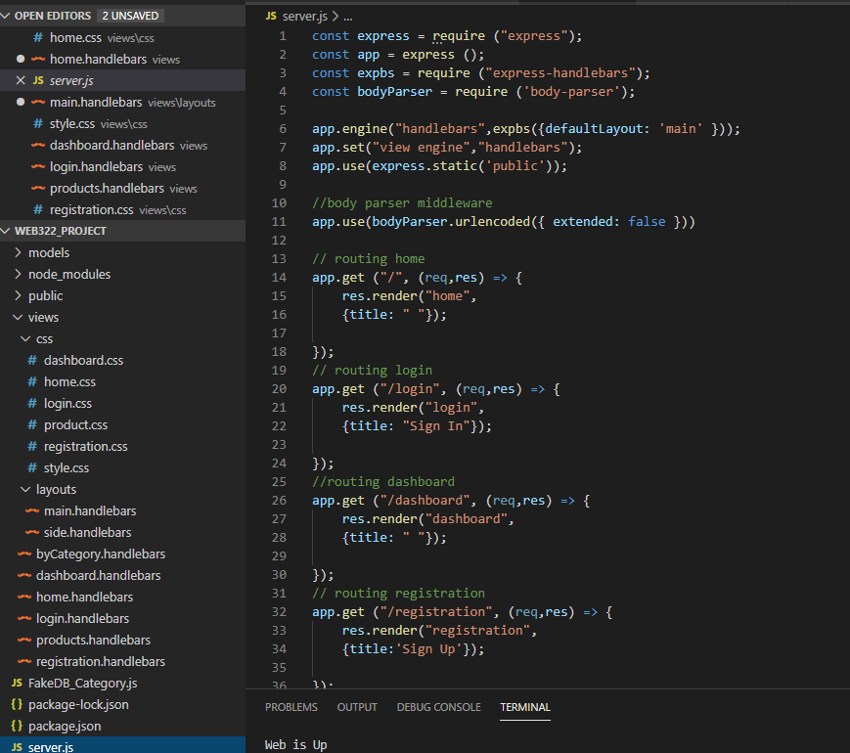Select product.css in the css folder
The width and height of the screenshot is (850, 753).
click(x=75, y=424)
